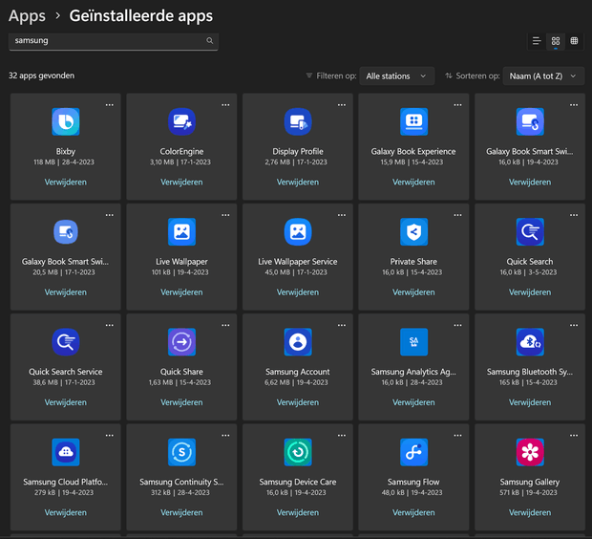Click the Private Share shield icon
This screenshot has height=539, width=592.
pyautogui.click(x=413, y=231)
